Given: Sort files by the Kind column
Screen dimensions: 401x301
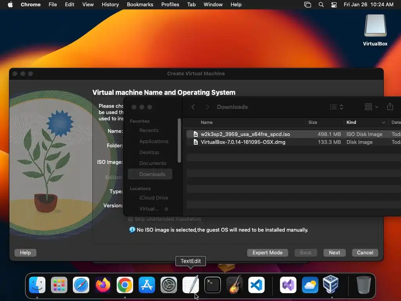Looking at the screenshot, I should (365, 122).
